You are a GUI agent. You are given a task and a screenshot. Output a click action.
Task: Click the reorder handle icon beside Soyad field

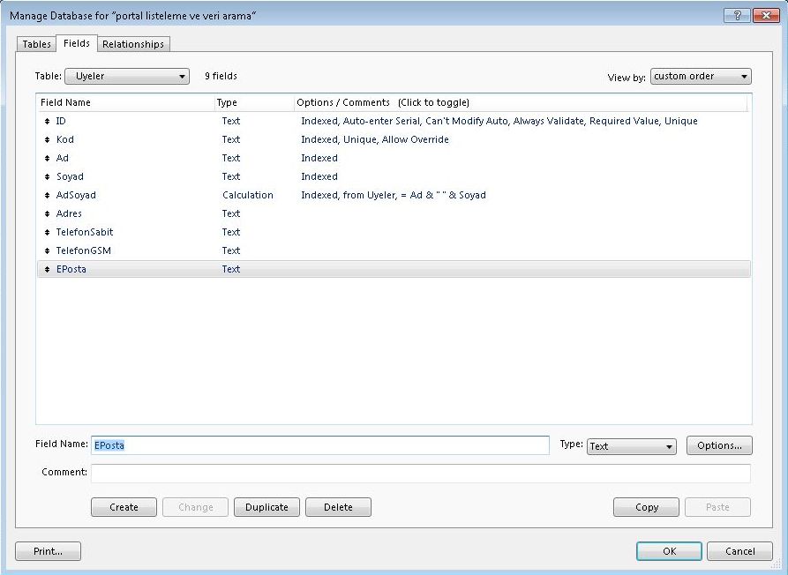[47, 177]
